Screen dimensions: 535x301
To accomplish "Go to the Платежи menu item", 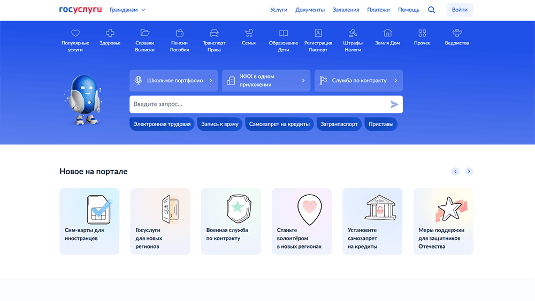I will (378, 10).
